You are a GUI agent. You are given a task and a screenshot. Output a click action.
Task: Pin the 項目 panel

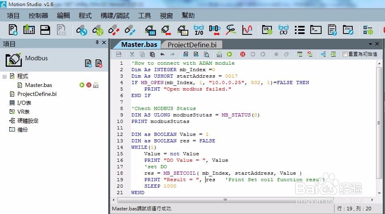coord(97,42)
